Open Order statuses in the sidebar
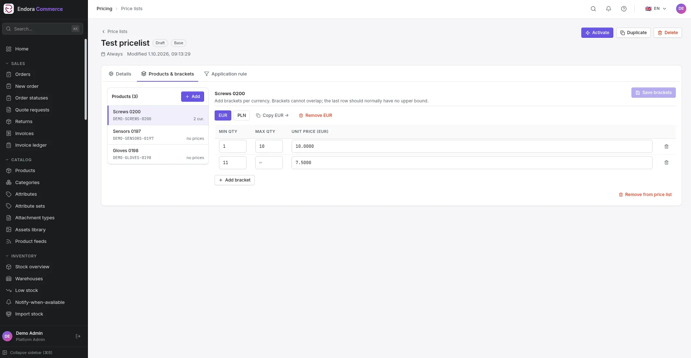The width and height of the screenshot is (691, 358). pyautogui.click(x=32, y=98)
